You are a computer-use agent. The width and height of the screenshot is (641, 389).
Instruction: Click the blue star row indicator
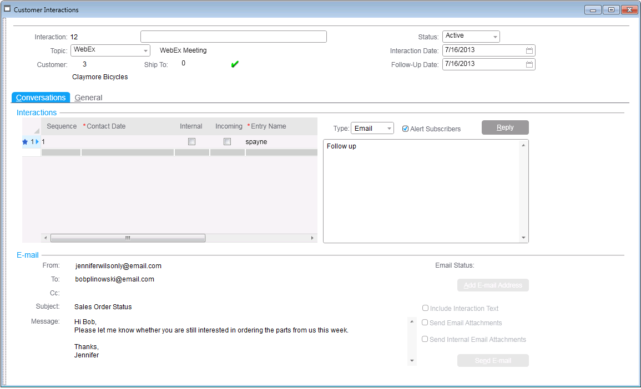[x=25, y=142]
